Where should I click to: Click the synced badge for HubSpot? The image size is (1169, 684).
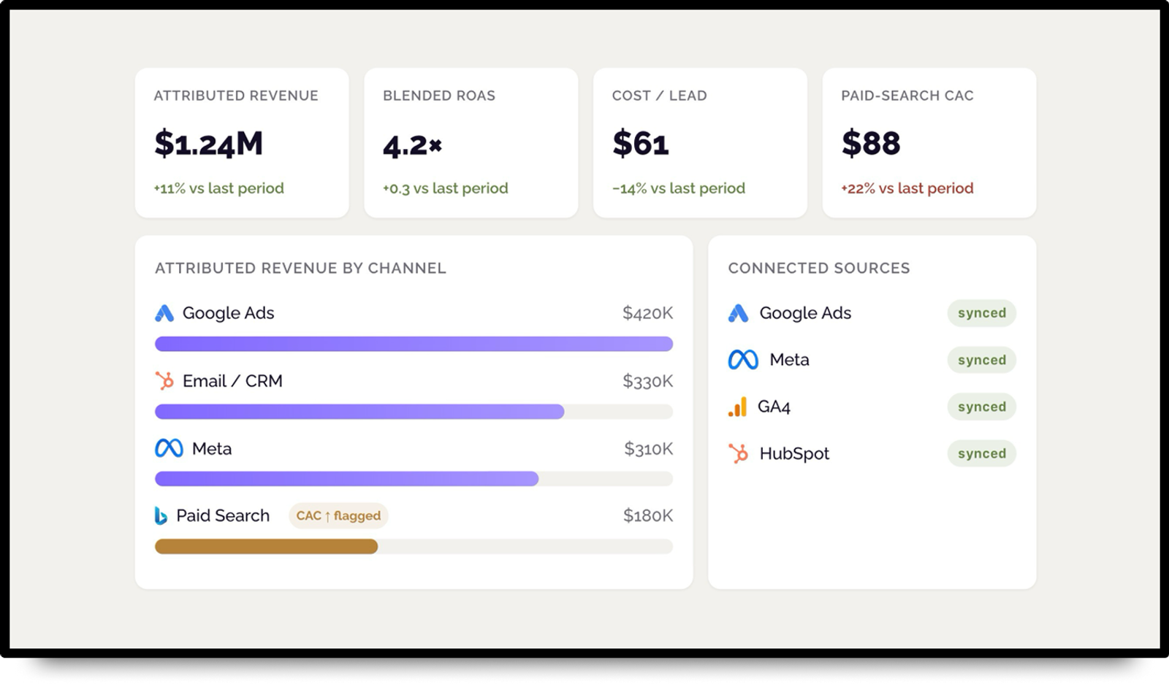982,453
